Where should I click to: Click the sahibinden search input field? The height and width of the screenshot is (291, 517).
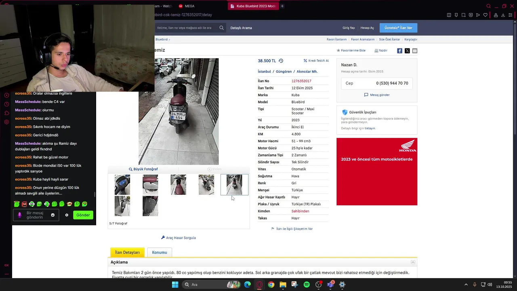[187, 28]
